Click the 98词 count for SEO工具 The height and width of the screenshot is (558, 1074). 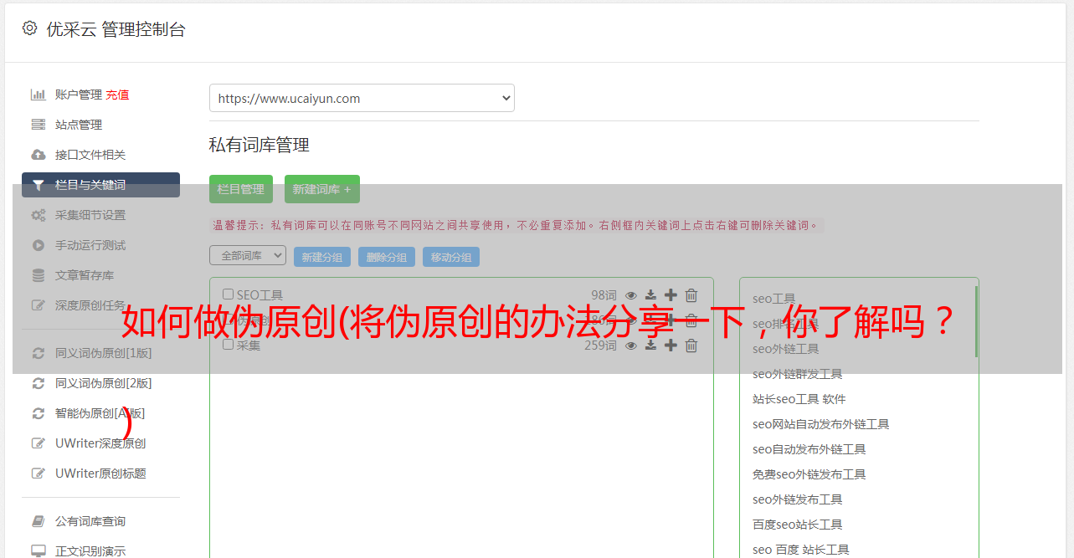coord(604,295)
